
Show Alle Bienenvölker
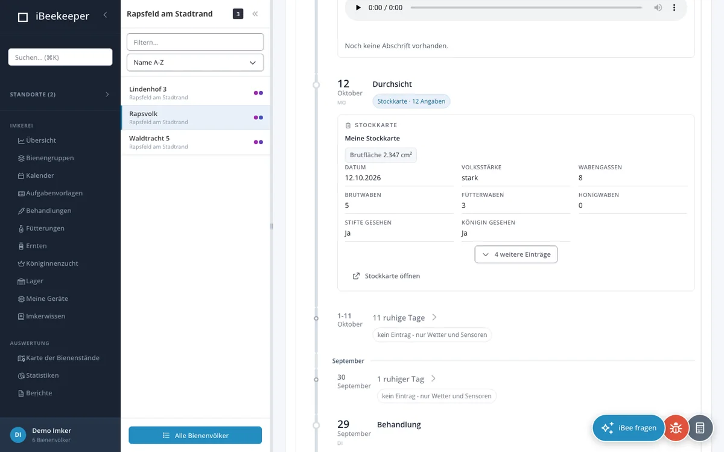point(195,435)
